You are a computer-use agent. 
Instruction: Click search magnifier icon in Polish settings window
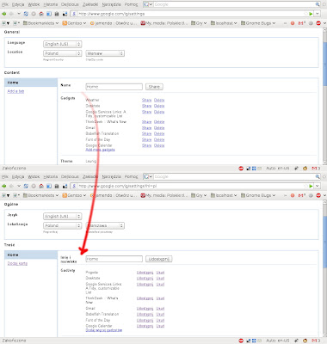click(318, 177)
